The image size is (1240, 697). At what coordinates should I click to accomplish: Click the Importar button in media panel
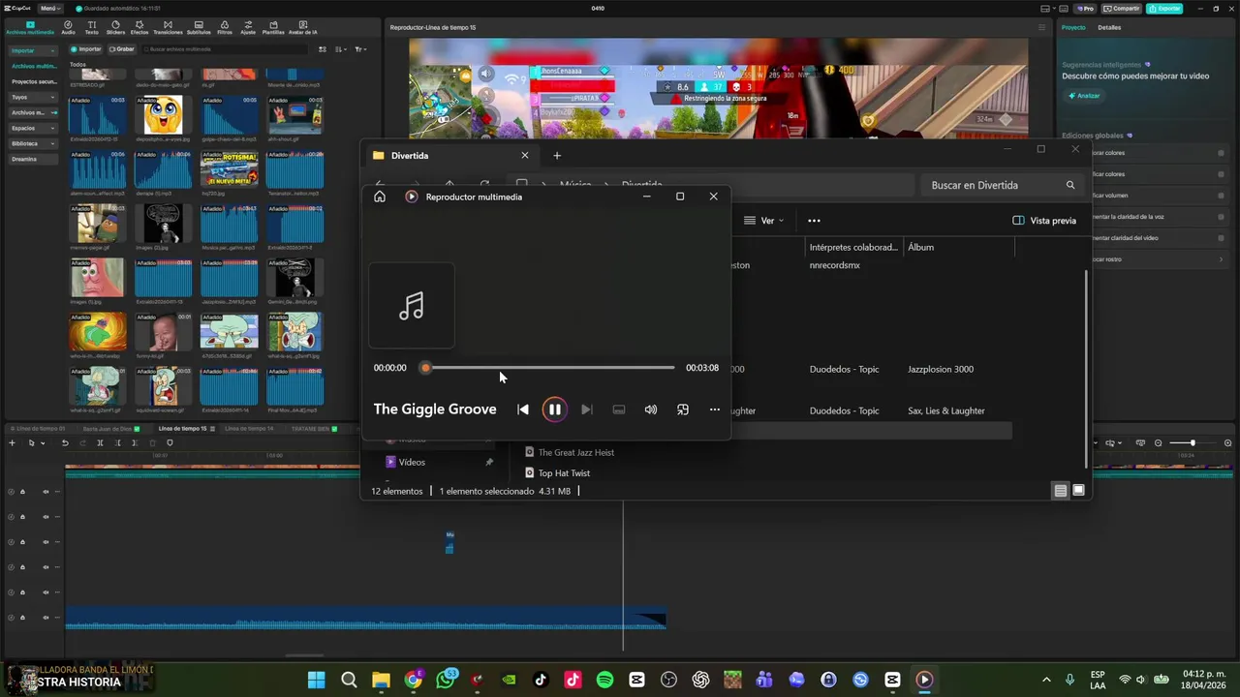pyautogui.click(x=86, y=48)
